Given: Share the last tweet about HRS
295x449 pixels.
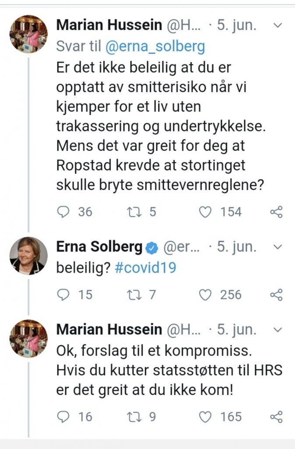Looking at the screenshot, I should 276,416.
